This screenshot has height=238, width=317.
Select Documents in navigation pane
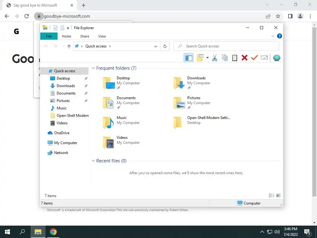tap(66, 93)
